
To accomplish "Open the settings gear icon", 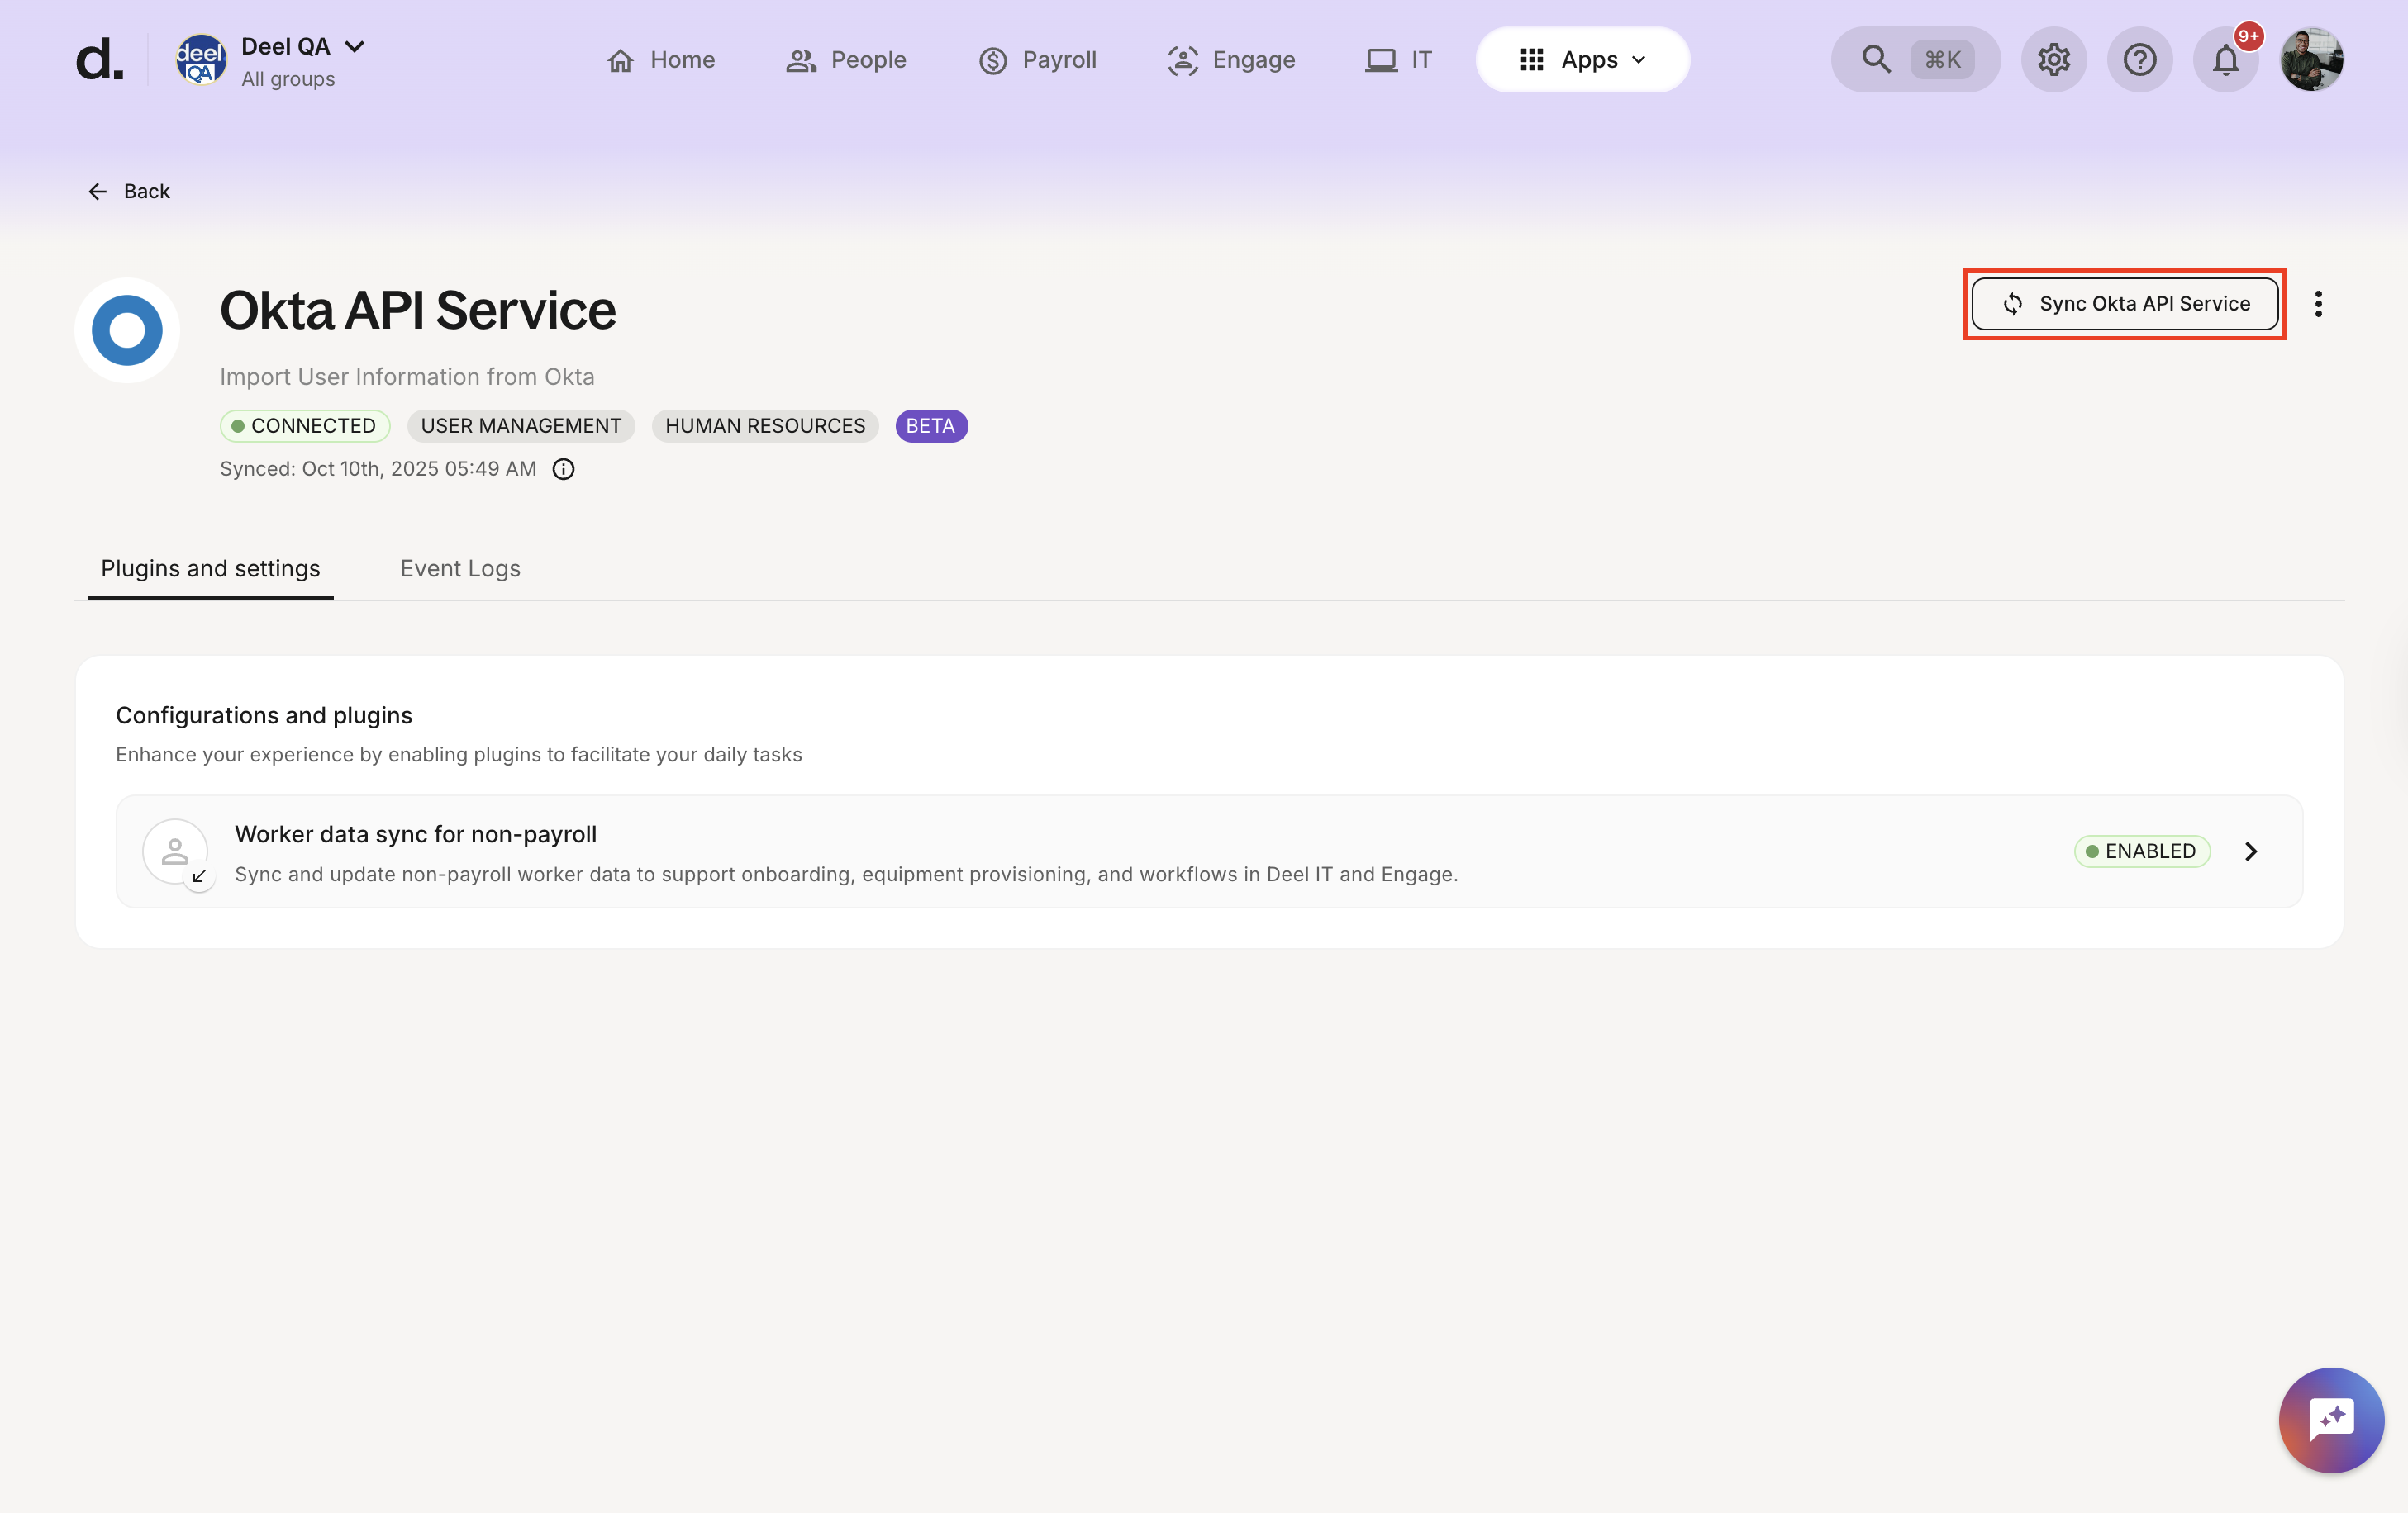I will point(2053,60).
